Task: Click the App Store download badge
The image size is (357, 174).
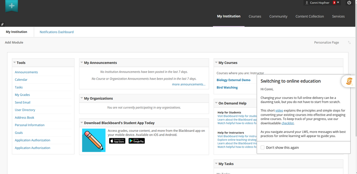Action: (117, 141)
